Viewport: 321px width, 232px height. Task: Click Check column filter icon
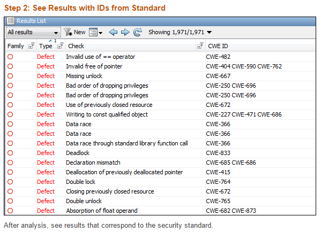coord(200,45)
